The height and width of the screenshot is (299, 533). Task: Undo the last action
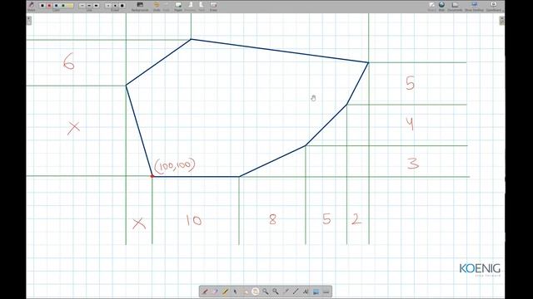157,6
